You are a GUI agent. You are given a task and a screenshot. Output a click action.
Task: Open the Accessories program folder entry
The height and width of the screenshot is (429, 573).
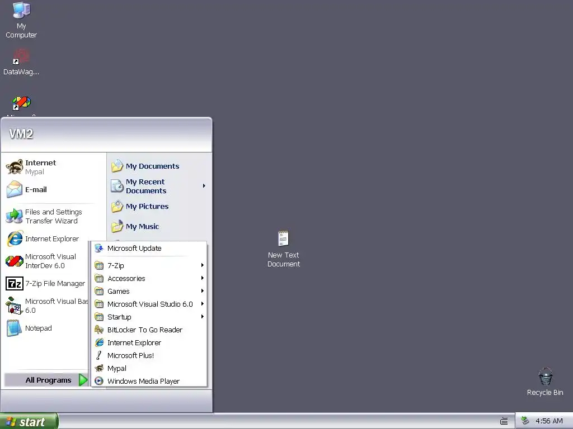pyautogui.click(x=149, y=278)
